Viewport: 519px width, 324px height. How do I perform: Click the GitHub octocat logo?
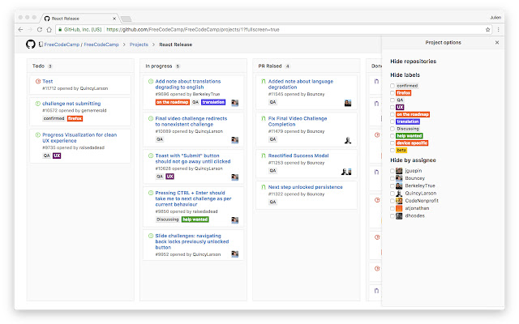pos(31,45)
